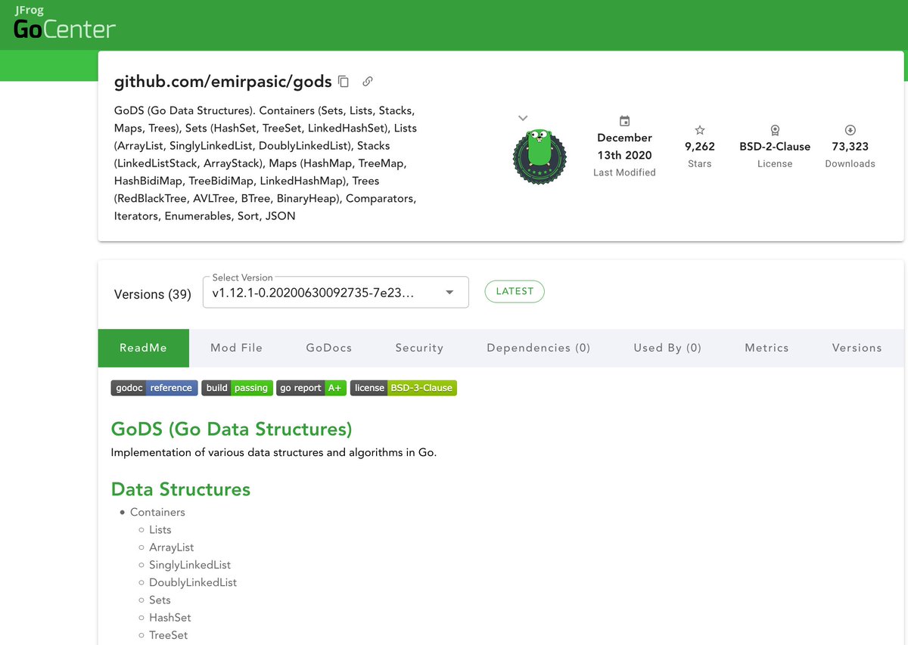Click the license BSD-3-Clause badge
Image resolution: width=908 pixels, height=645 pixels.
pyautogui.click(x=403, y=388)
